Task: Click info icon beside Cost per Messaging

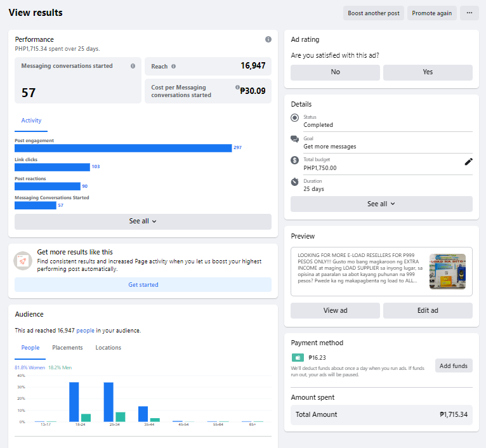Action: coord(237,88)
